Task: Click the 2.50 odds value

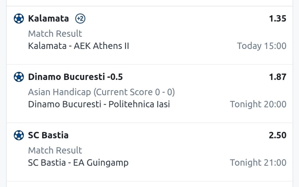Action: (x=278, y=135)
